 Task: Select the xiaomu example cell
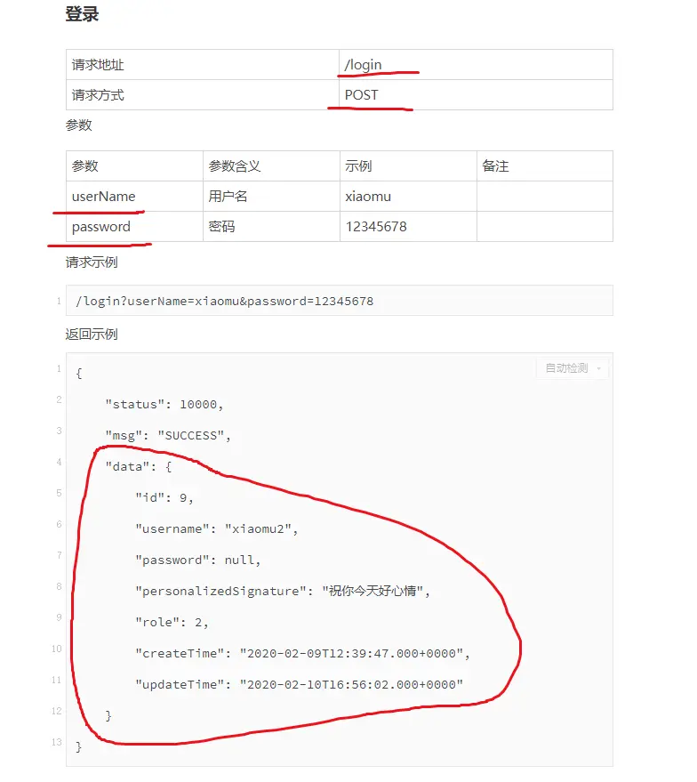coord(408,197)
